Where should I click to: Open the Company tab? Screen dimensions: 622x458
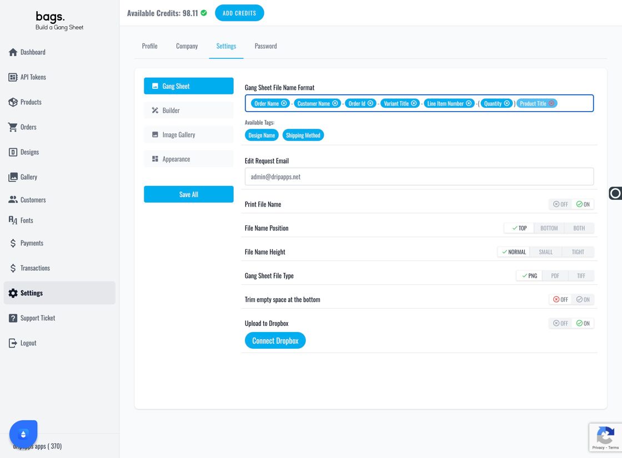187,46
